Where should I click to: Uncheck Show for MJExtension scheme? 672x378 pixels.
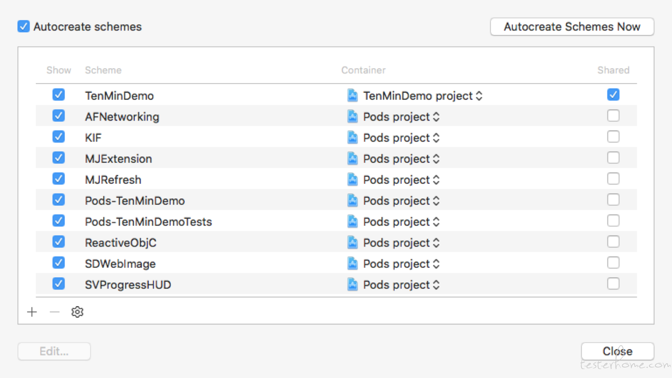(59, 158)
